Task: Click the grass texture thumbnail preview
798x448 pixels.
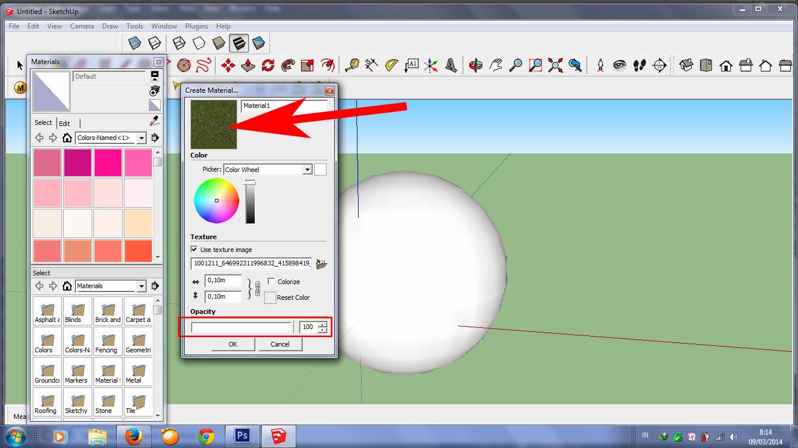Action: 213,124
